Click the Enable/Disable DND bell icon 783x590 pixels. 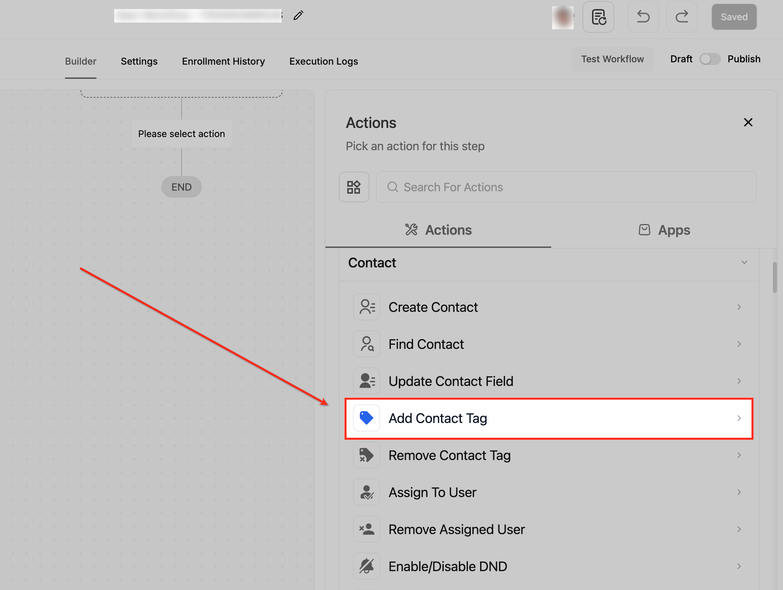(x=366, y=566)
